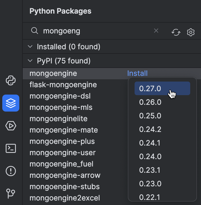Choose version 0.23.0 from the list
Screen dimensions: 201x205
pos(162,183)
